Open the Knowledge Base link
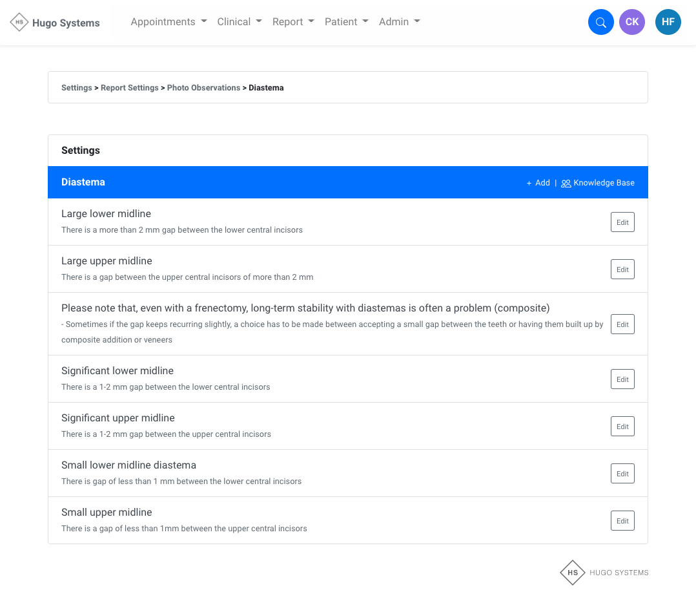Viewport: 696px width, 592px height. pyautogui.click(x=598, y=183)
